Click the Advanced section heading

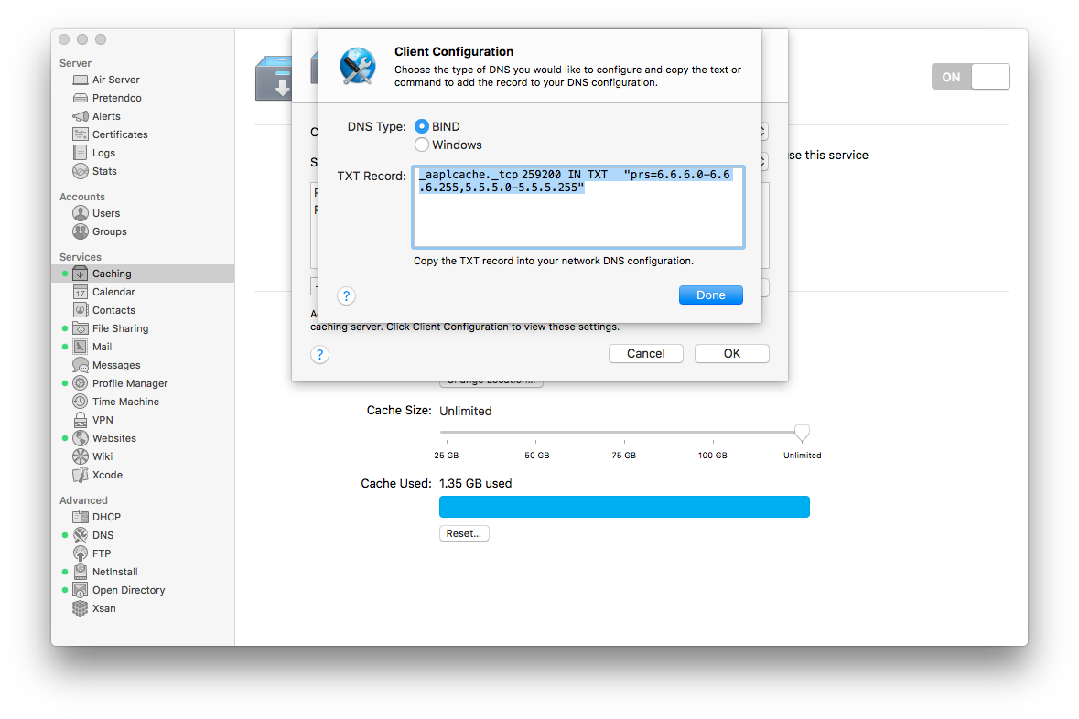tap(83, 500)
